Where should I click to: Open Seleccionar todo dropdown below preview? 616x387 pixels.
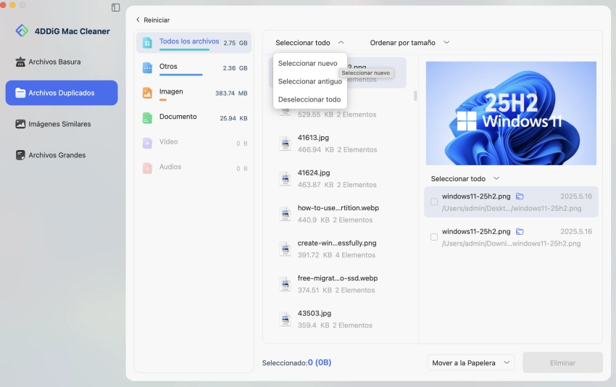(x=465, y=178)
